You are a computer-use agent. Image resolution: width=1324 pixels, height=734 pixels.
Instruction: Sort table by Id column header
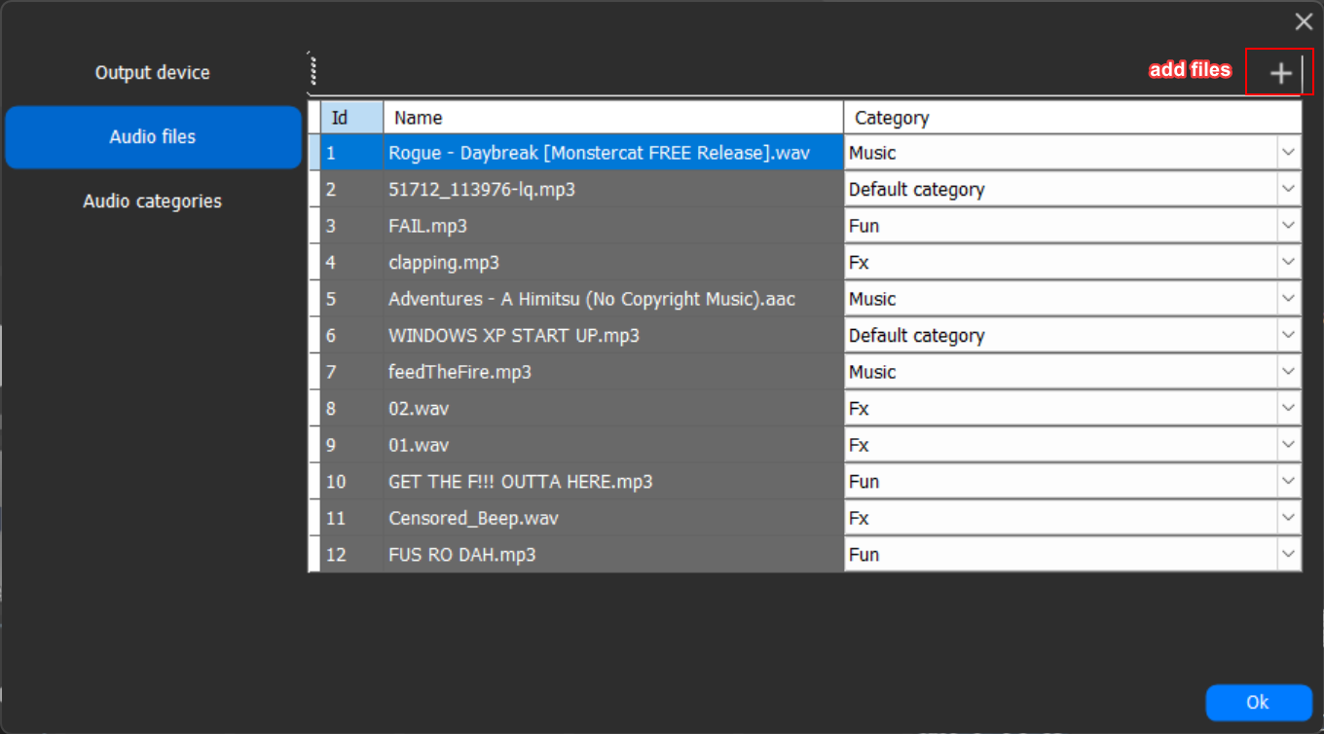(x=351, y=118)
